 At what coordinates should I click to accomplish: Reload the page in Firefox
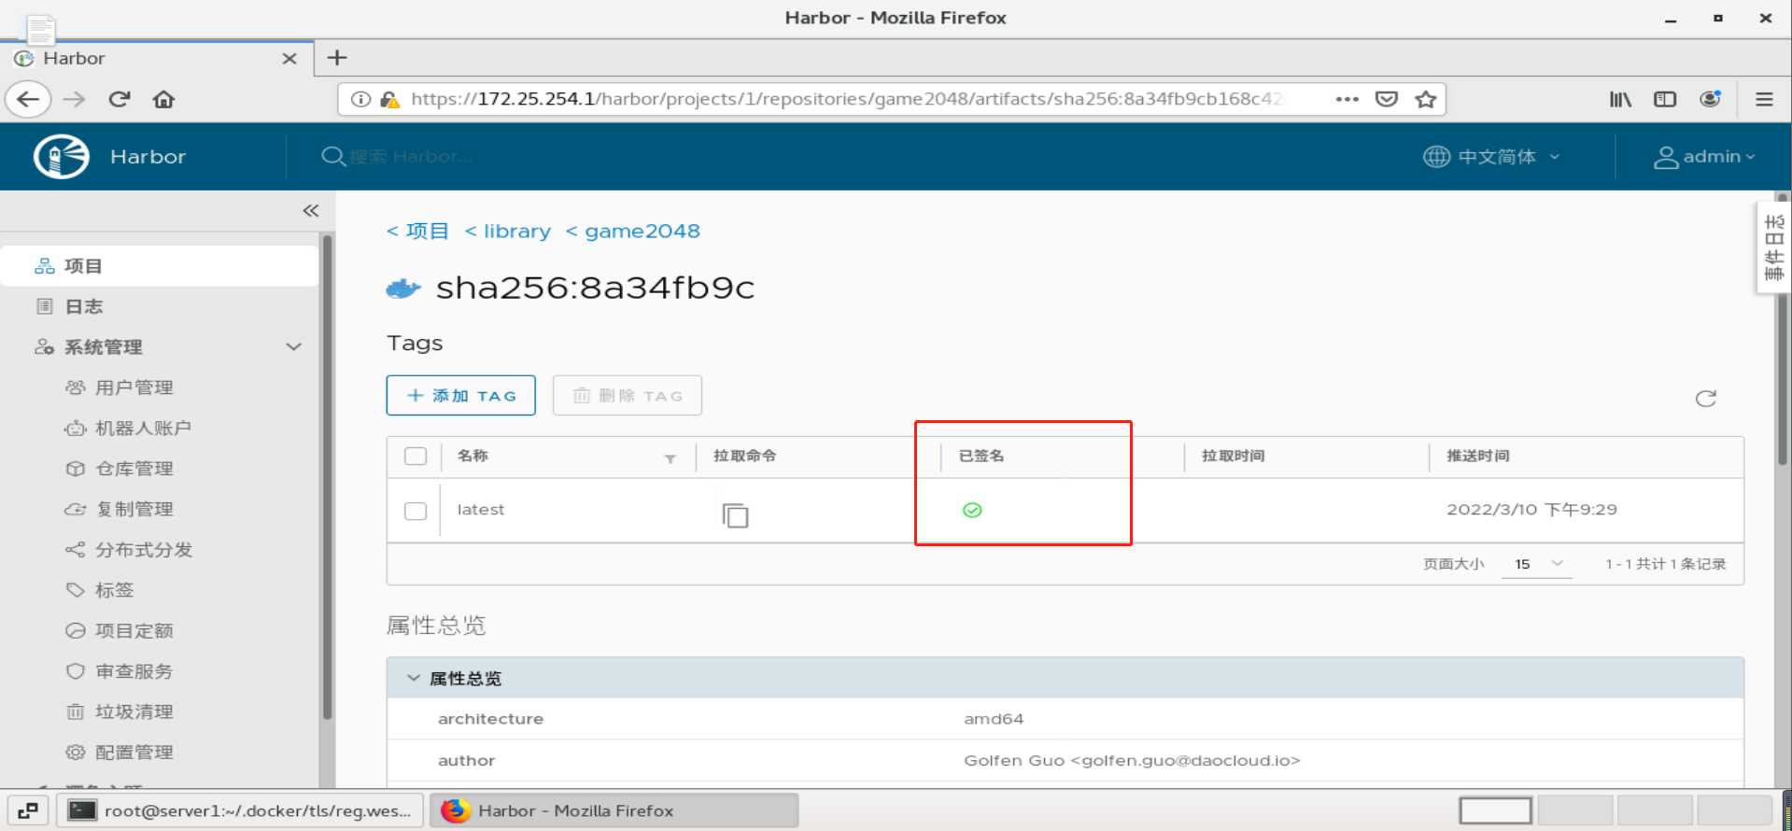point(119,99)
